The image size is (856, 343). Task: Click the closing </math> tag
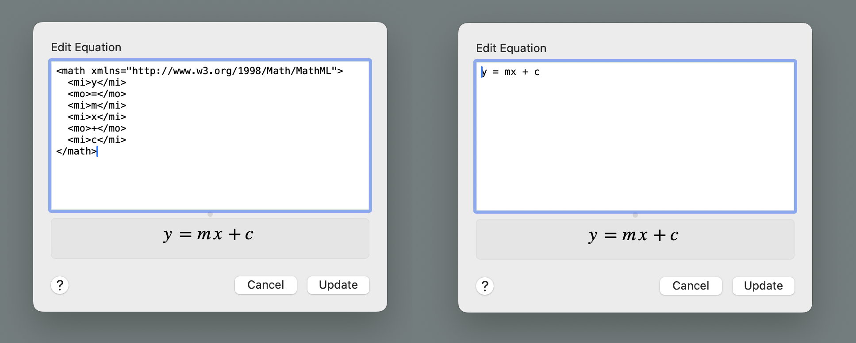76,151
